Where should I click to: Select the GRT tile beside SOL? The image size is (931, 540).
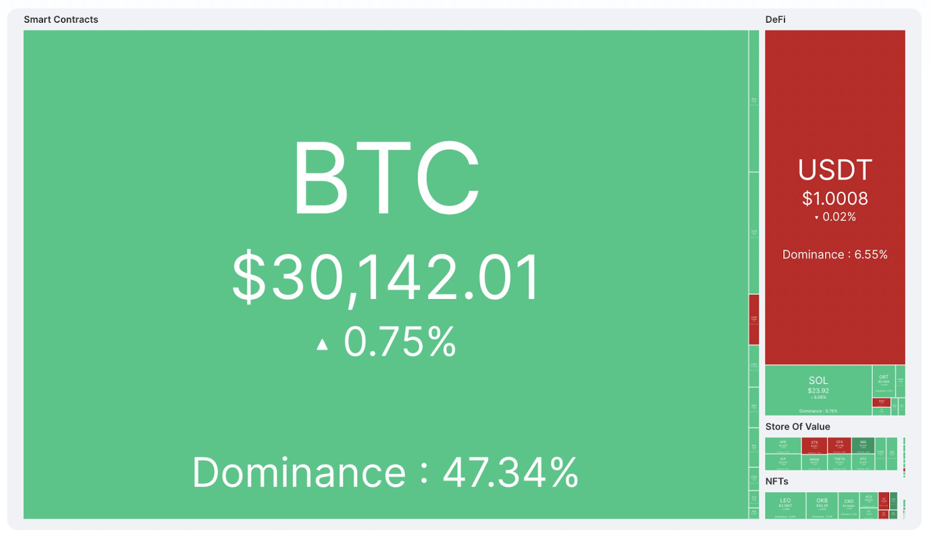click(883, 381)
